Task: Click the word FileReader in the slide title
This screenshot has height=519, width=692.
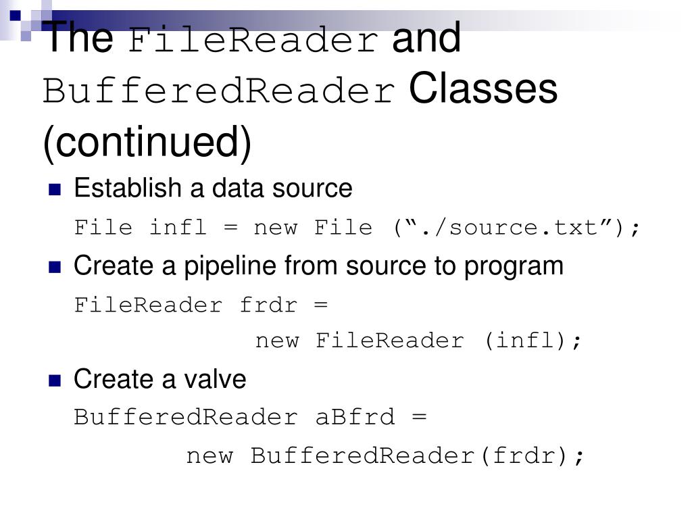Action: tap(253, 40)
